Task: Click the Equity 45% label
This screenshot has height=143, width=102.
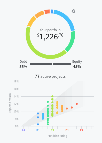Action: [x=77, y=64]
